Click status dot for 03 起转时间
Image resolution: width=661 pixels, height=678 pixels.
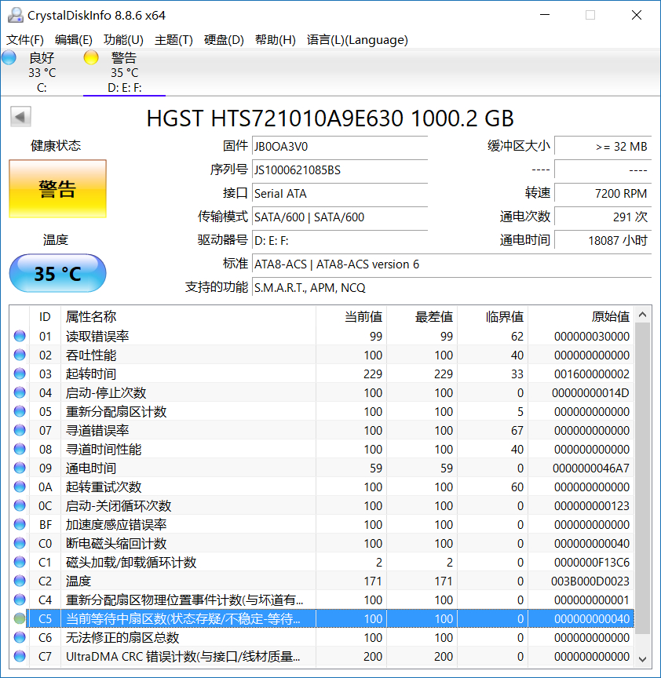(x=20, y=374)
